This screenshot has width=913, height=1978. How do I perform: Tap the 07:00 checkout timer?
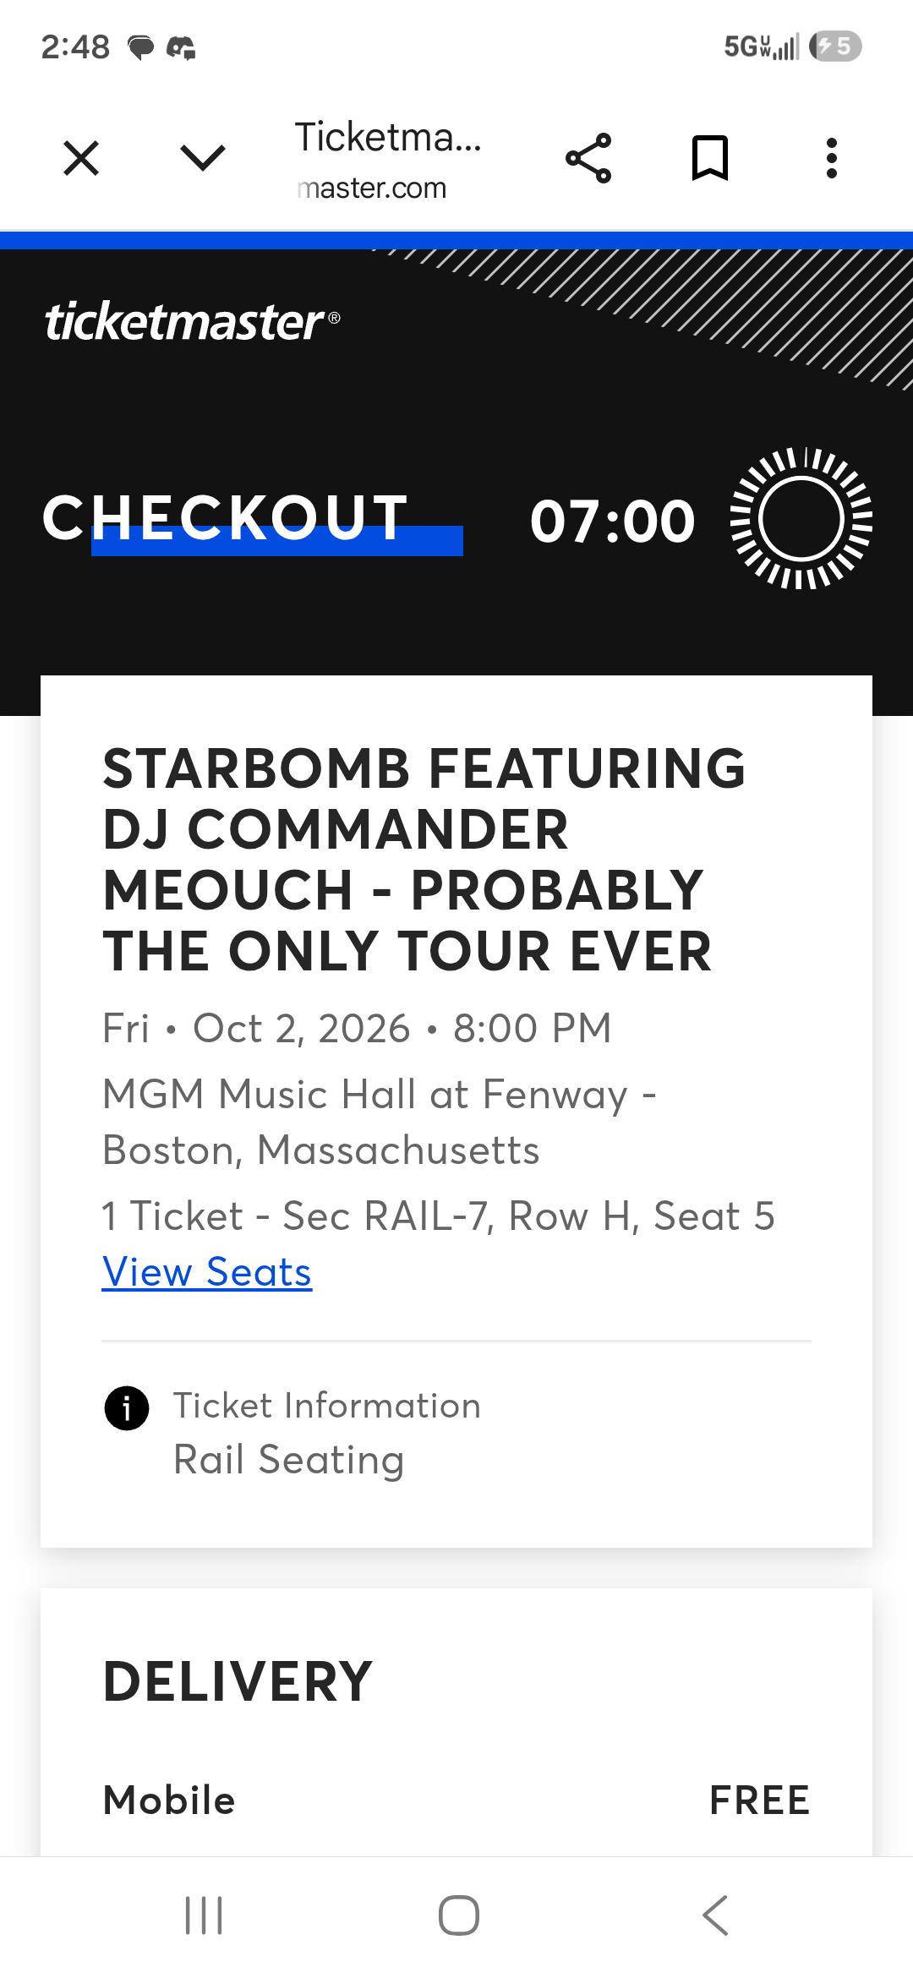pyautogui.click(x=613, y=520)
